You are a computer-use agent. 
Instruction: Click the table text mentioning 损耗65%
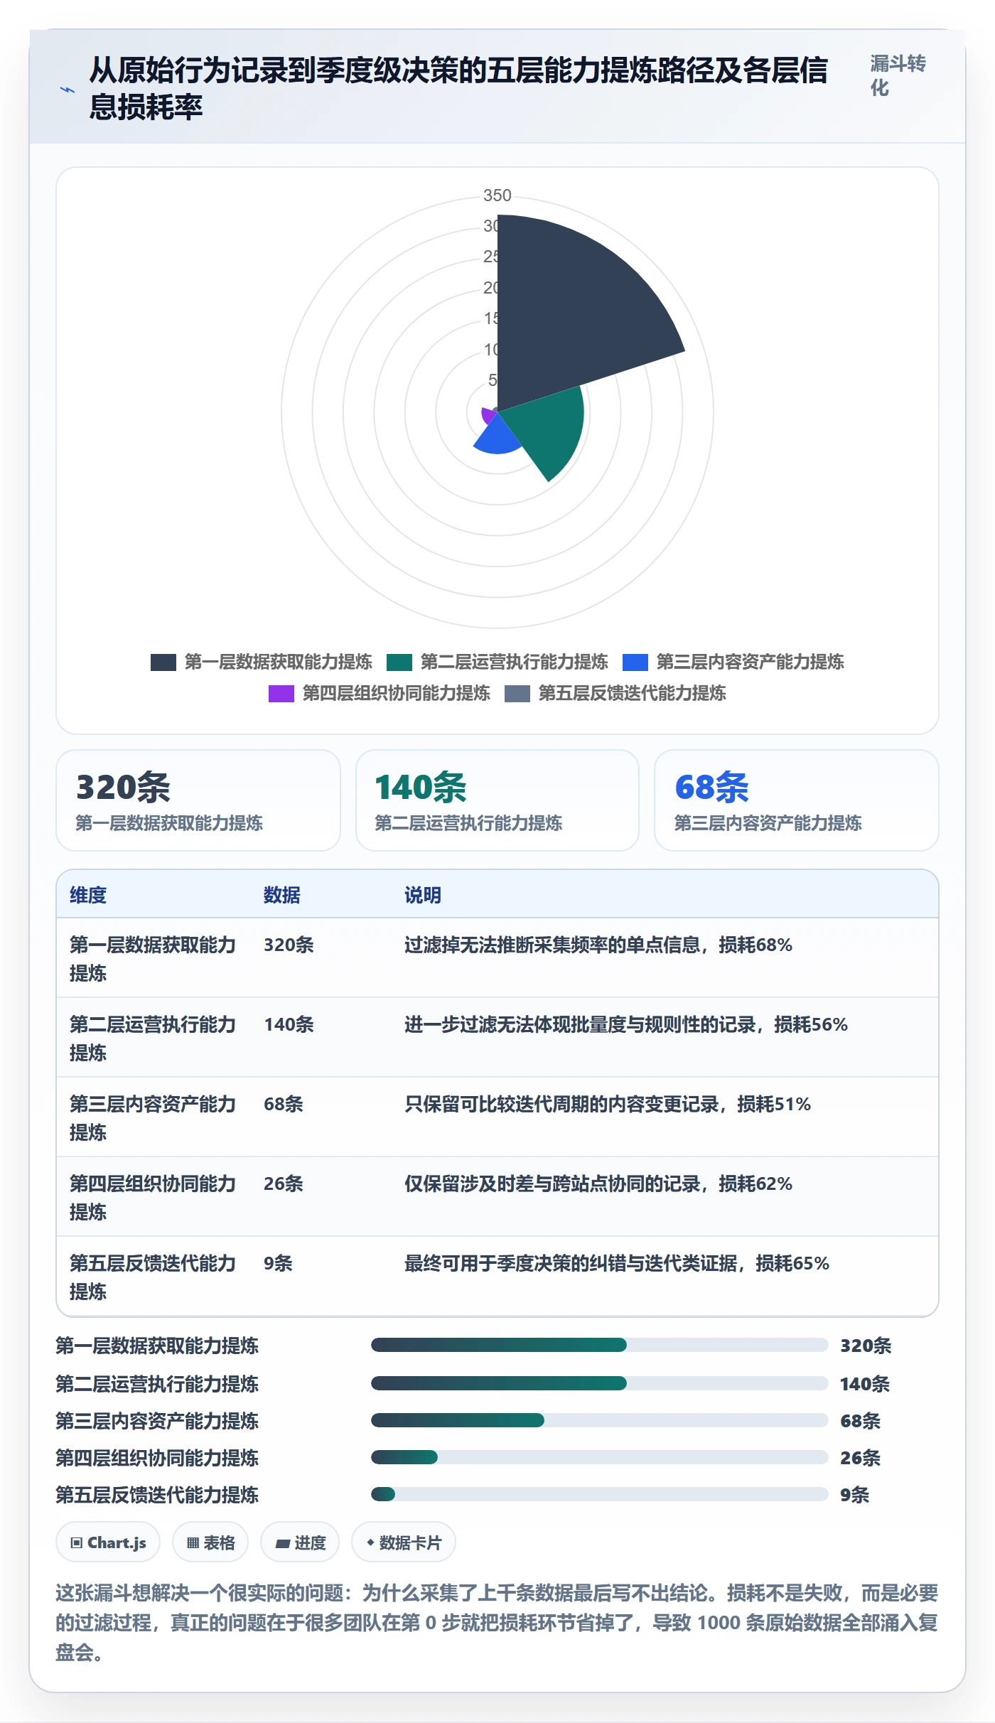(x=617, y=1263)
